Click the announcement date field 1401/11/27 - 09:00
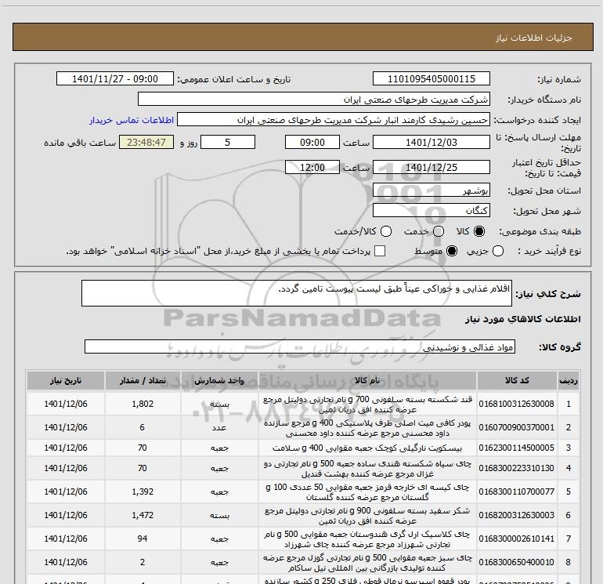The height and width of the screenshot is (584, 603). click(x=115, y=79)
